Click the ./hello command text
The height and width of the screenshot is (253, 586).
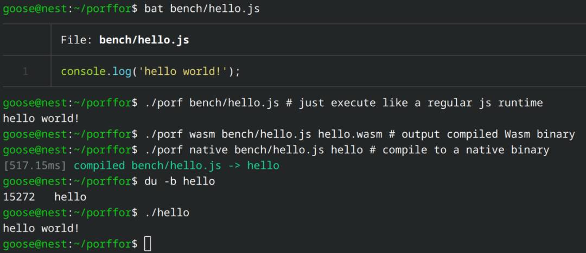pos(167,213)
